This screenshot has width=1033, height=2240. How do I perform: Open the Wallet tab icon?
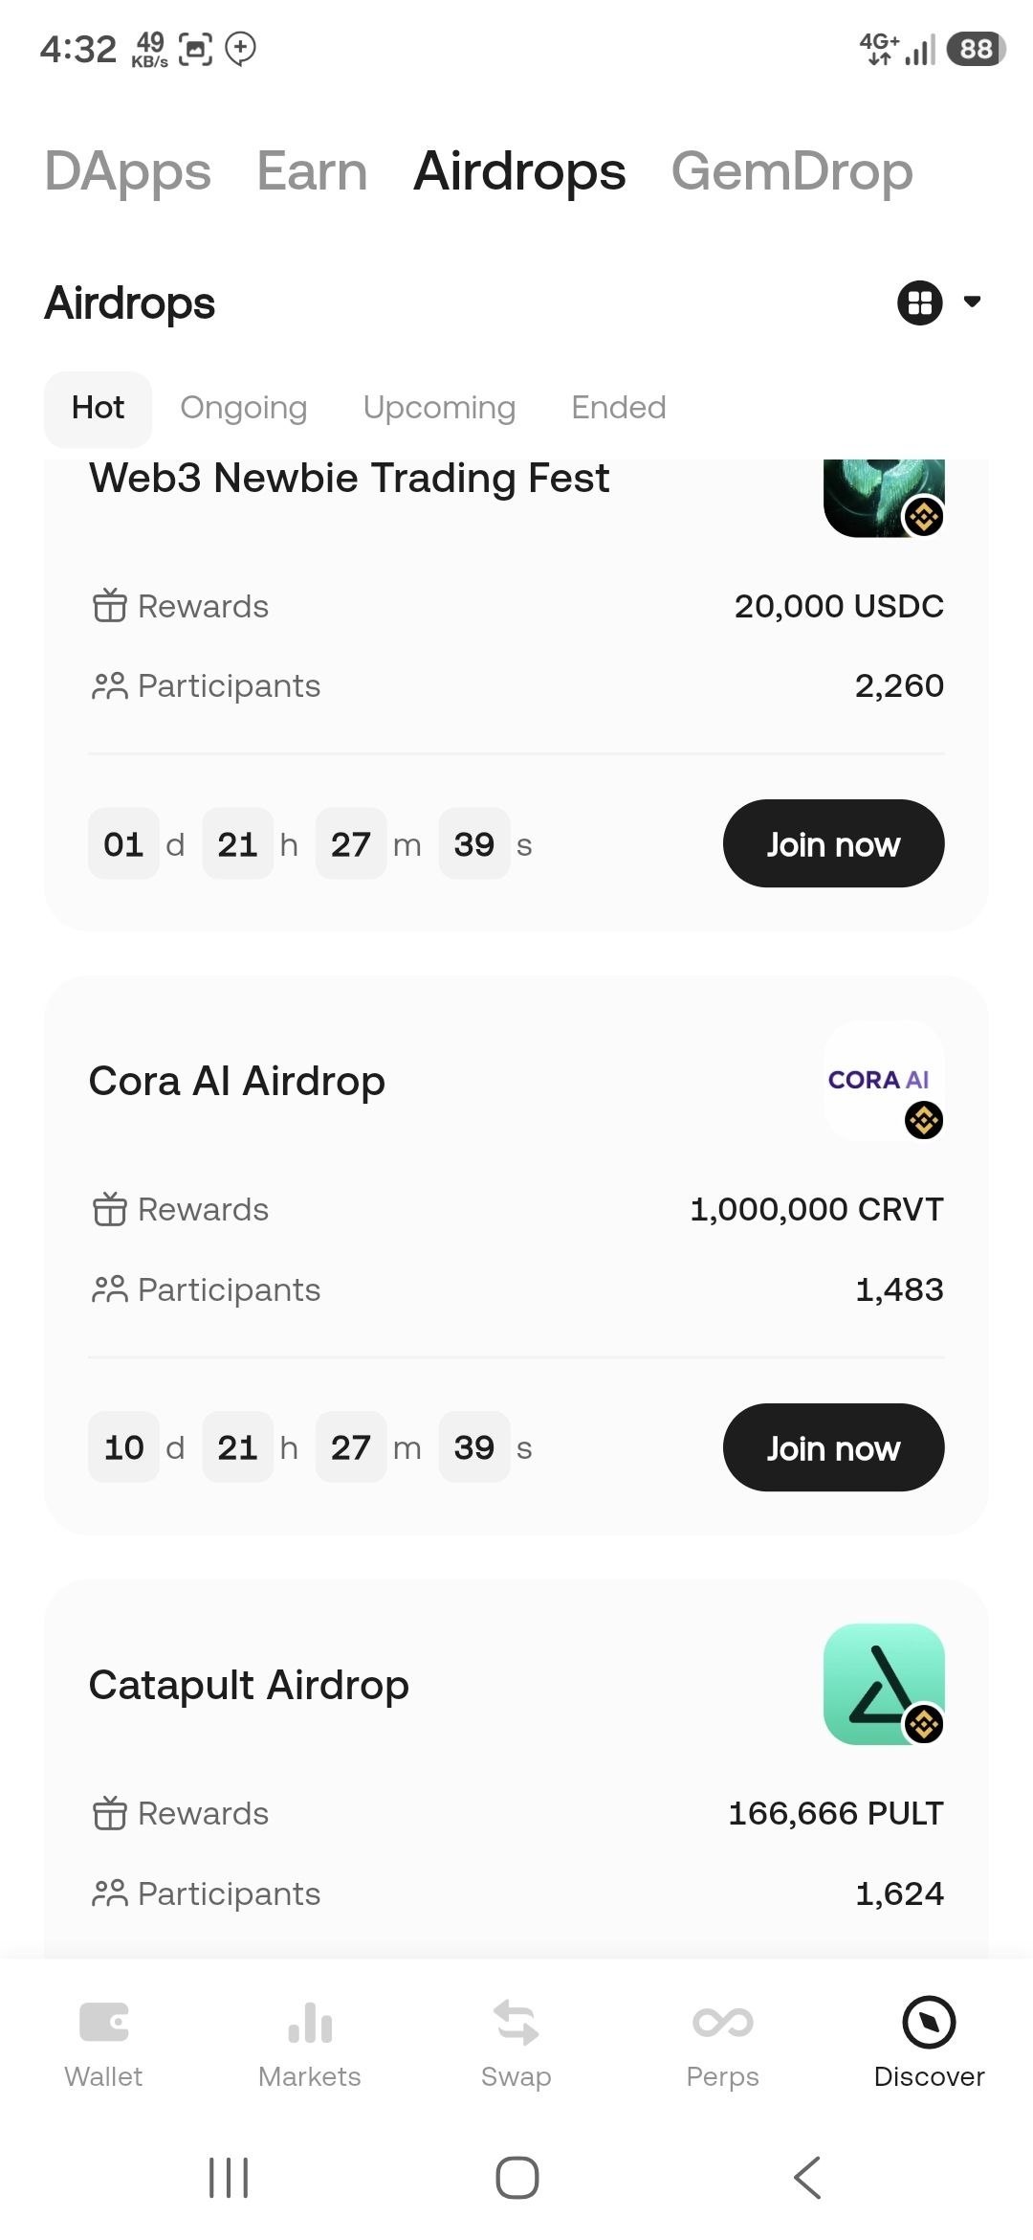(103, 2022)
